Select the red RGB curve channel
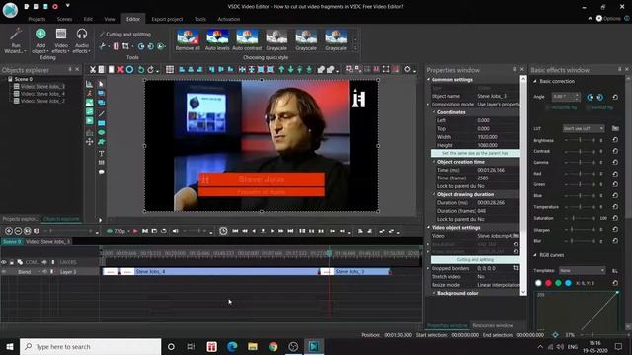632x355 pixels. 548,283
